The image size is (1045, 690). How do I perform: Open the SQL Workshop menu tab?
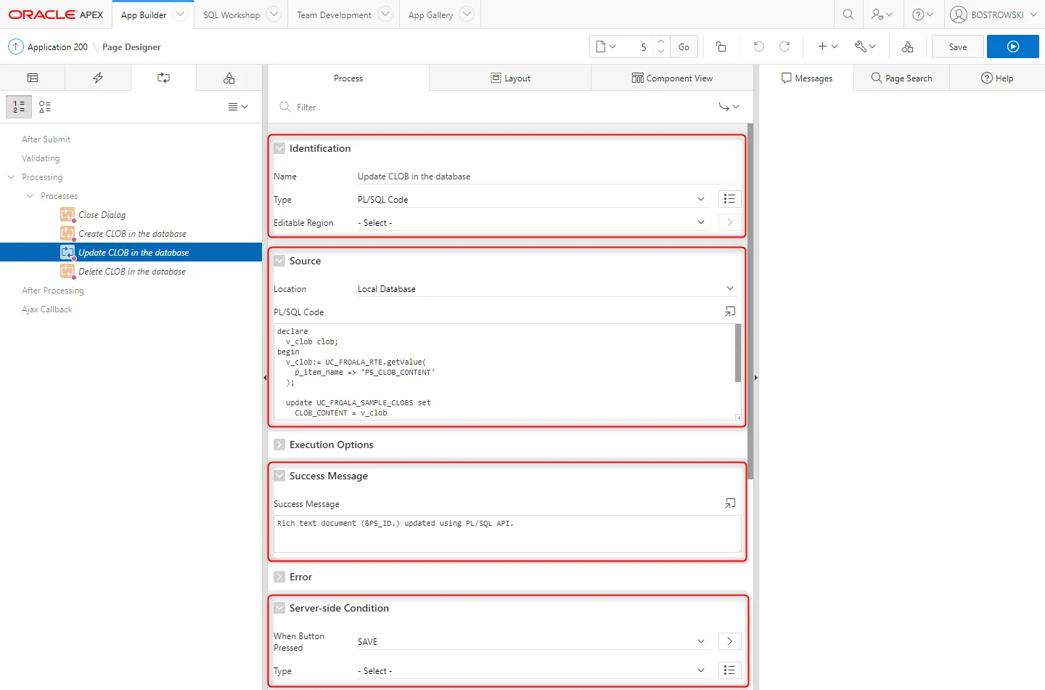(x=231, y=15)
